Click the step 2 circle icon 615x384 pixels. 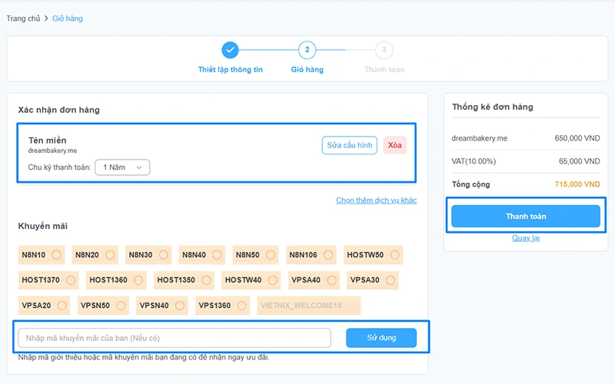(x=307, y=51)
